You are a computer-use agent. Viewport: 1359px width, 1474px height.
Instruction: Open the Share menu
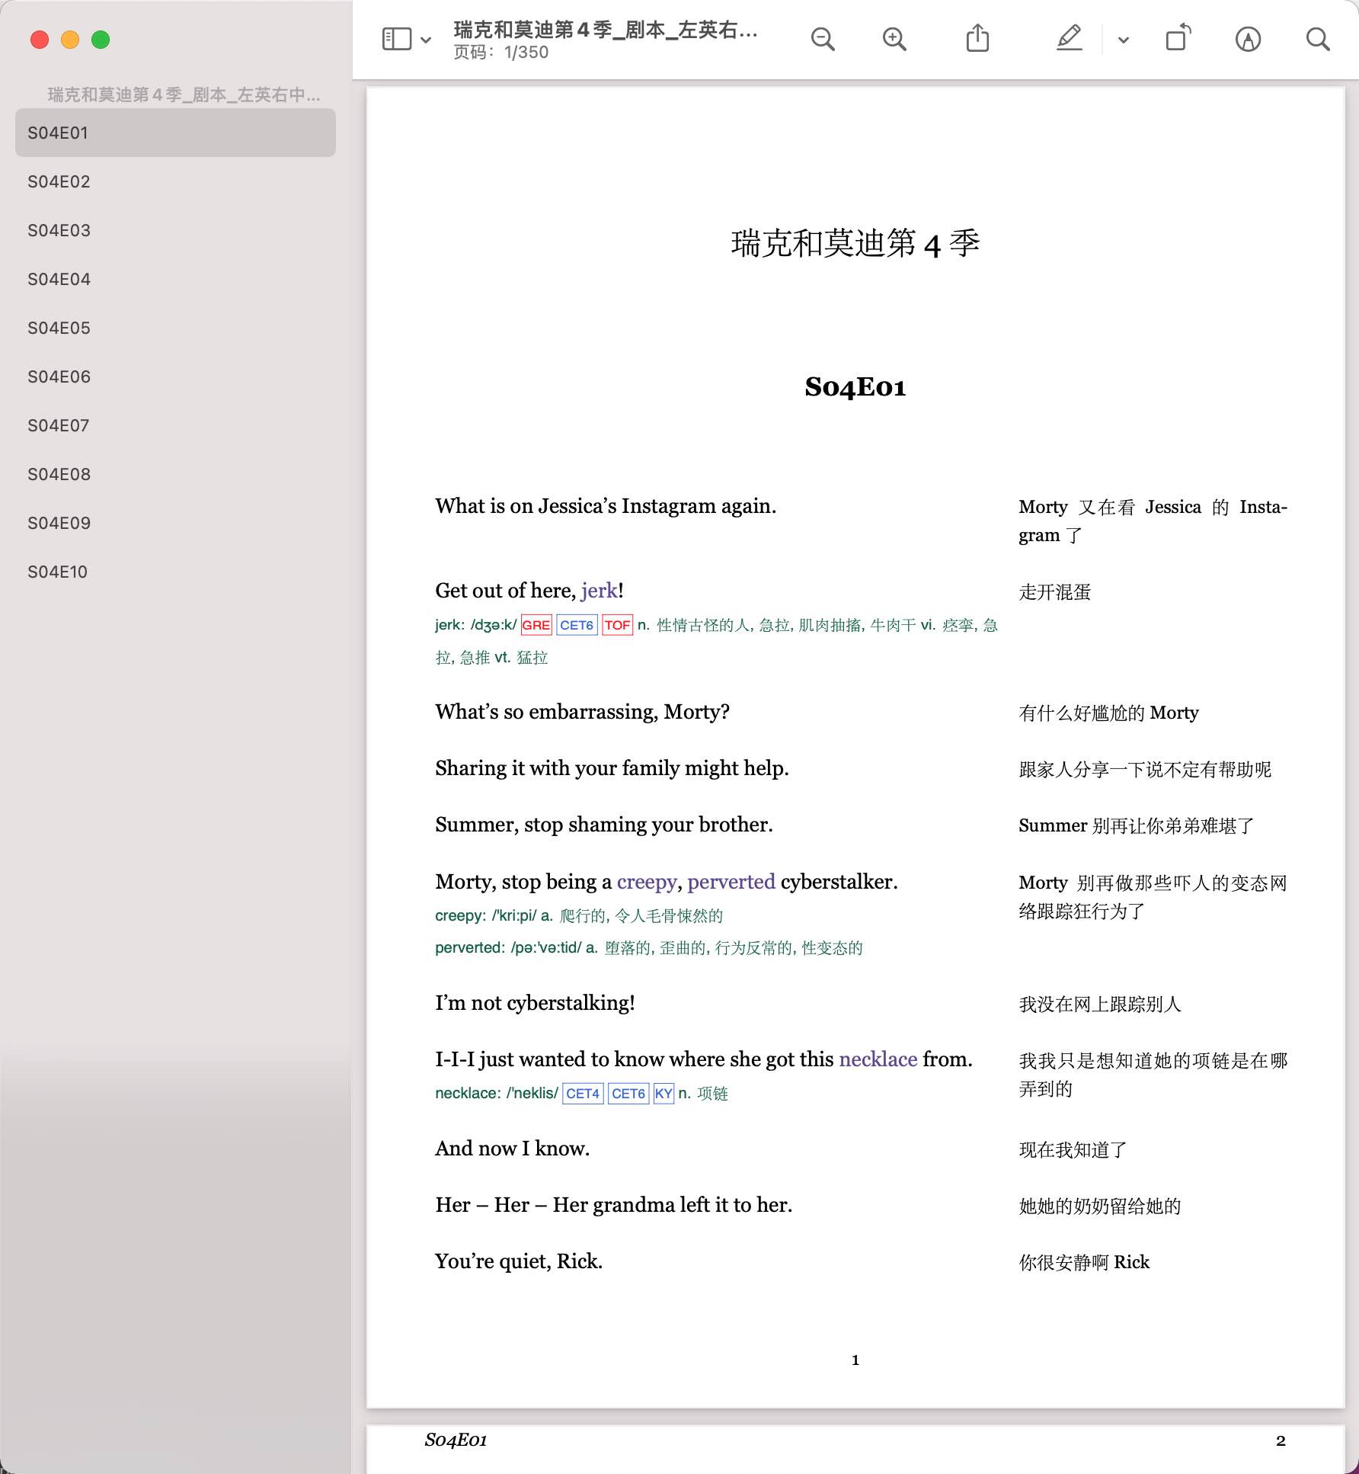click(x=977, y=38)
